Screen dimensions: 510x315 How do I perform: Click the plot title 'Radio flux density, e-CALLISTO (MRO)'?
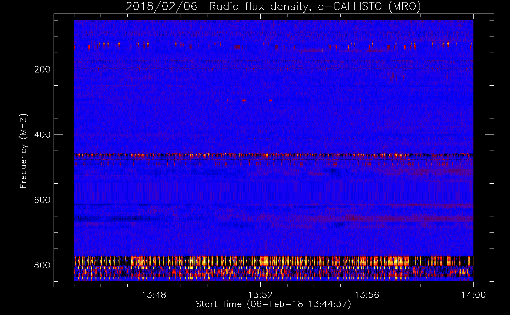click(315, 6)
